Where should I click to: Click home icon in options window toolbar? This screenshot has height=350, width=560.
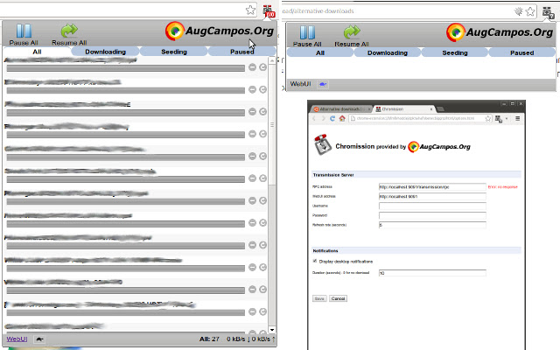[x=342, y=119]
